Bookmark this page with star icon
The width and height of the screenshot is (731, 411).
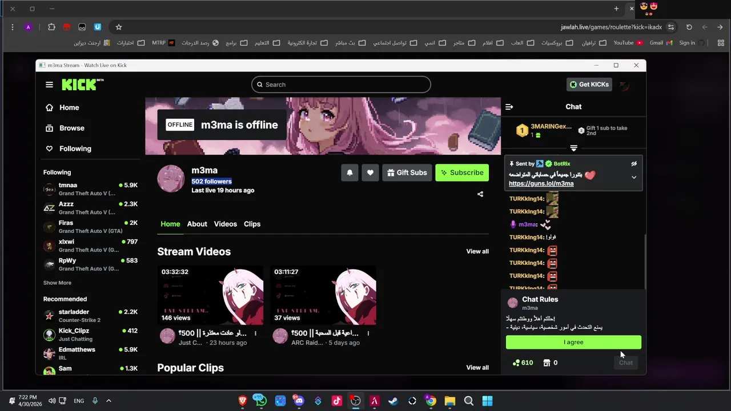118,27
